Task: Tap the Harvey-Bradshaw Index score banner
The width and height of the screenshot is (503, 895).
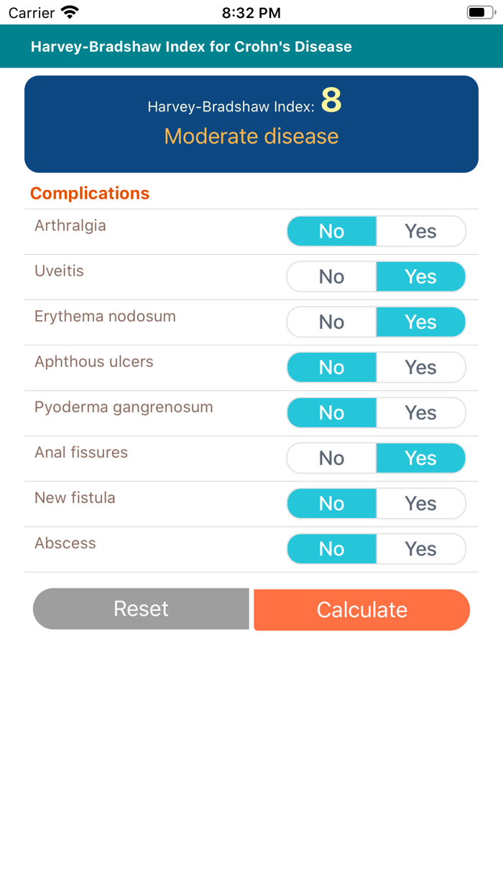Action: (251, 124)
